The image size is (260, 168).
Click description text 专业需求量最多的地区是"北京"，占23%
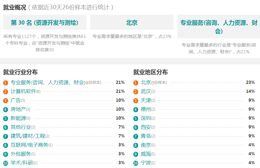(x=132, y=36)
